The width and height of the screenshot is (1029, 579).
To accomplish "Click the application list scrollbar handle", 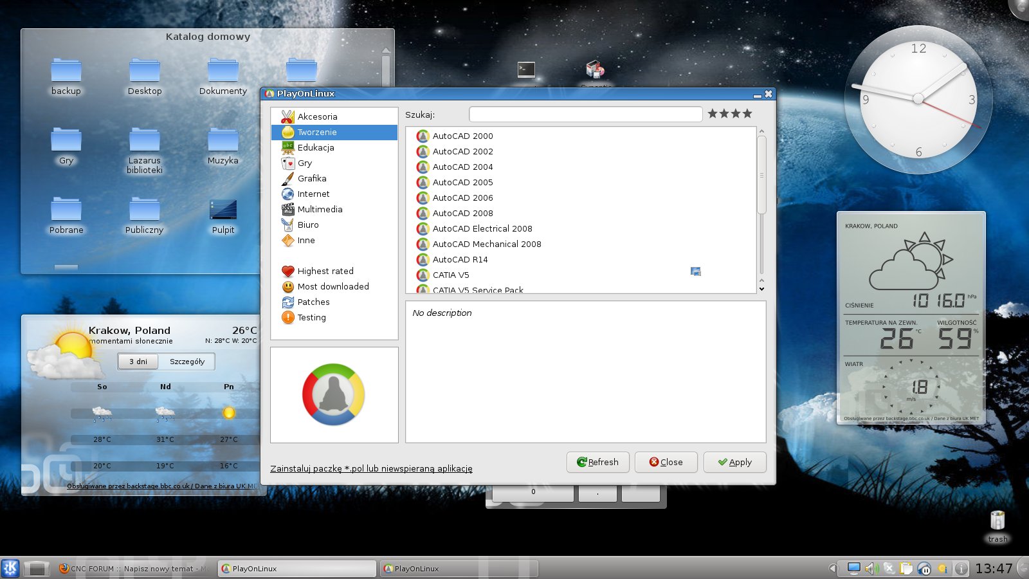I will (x=762, y=174).
